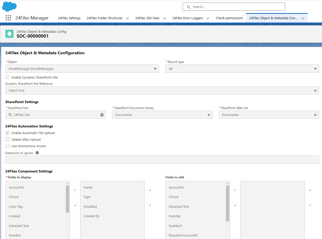This screenshot has width=322, height=239.
Task: Move selected Fields to display item right
Action: click(x=75, y=190)
